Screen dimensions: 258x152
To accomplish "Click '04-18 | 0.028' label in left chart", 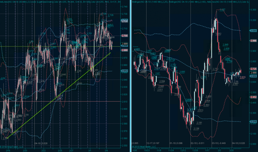I will (x=41, y=143).
